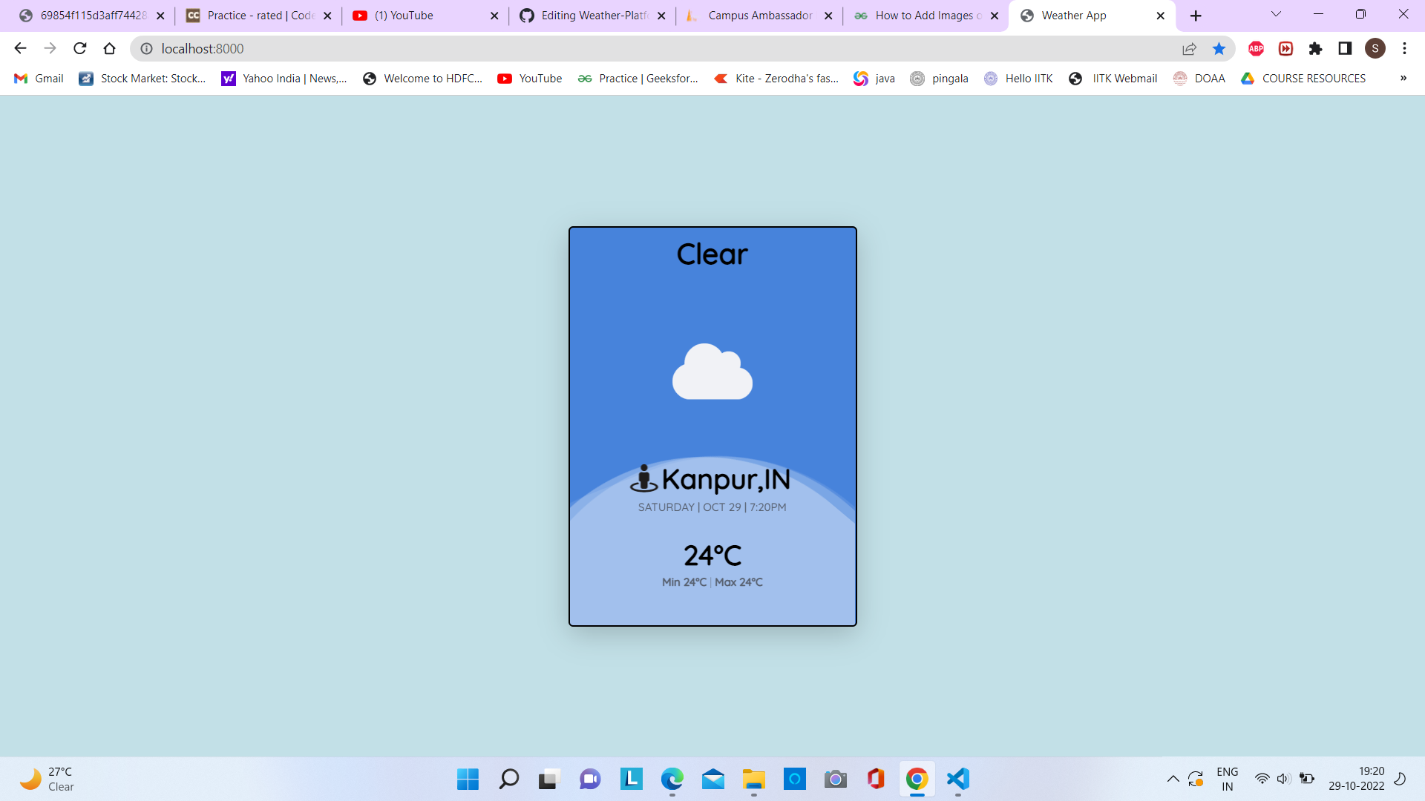The height and width of the screenshot is (801, 1425).
Task: Open the AdBlock Plus extension
Action: [x=1256, y=48]
